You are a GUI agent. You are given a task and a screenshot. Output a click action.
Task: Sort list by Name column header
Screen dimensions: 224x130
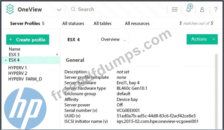pyautogui.click(x=14, y=49)
